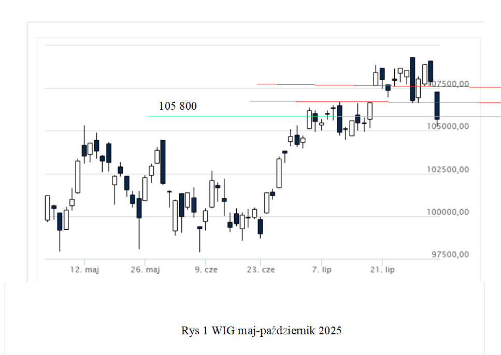
Task: Select the lower red horizontal line
Action: point(311,101)
